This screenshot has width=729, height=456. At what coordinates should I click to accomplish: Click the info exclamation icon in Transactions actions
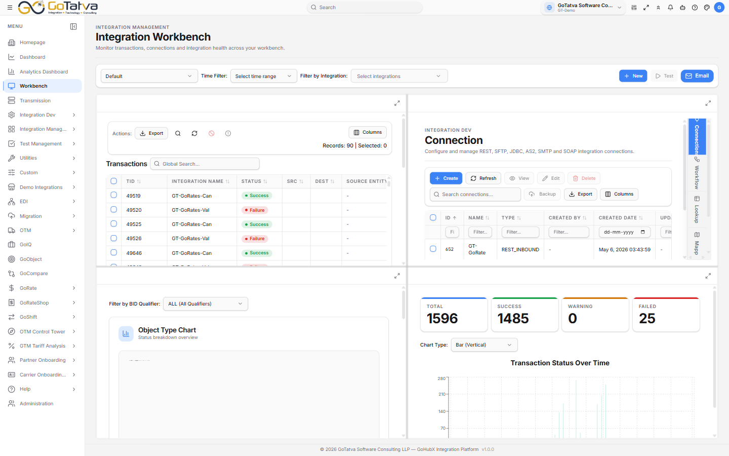(x=228, y=134)
